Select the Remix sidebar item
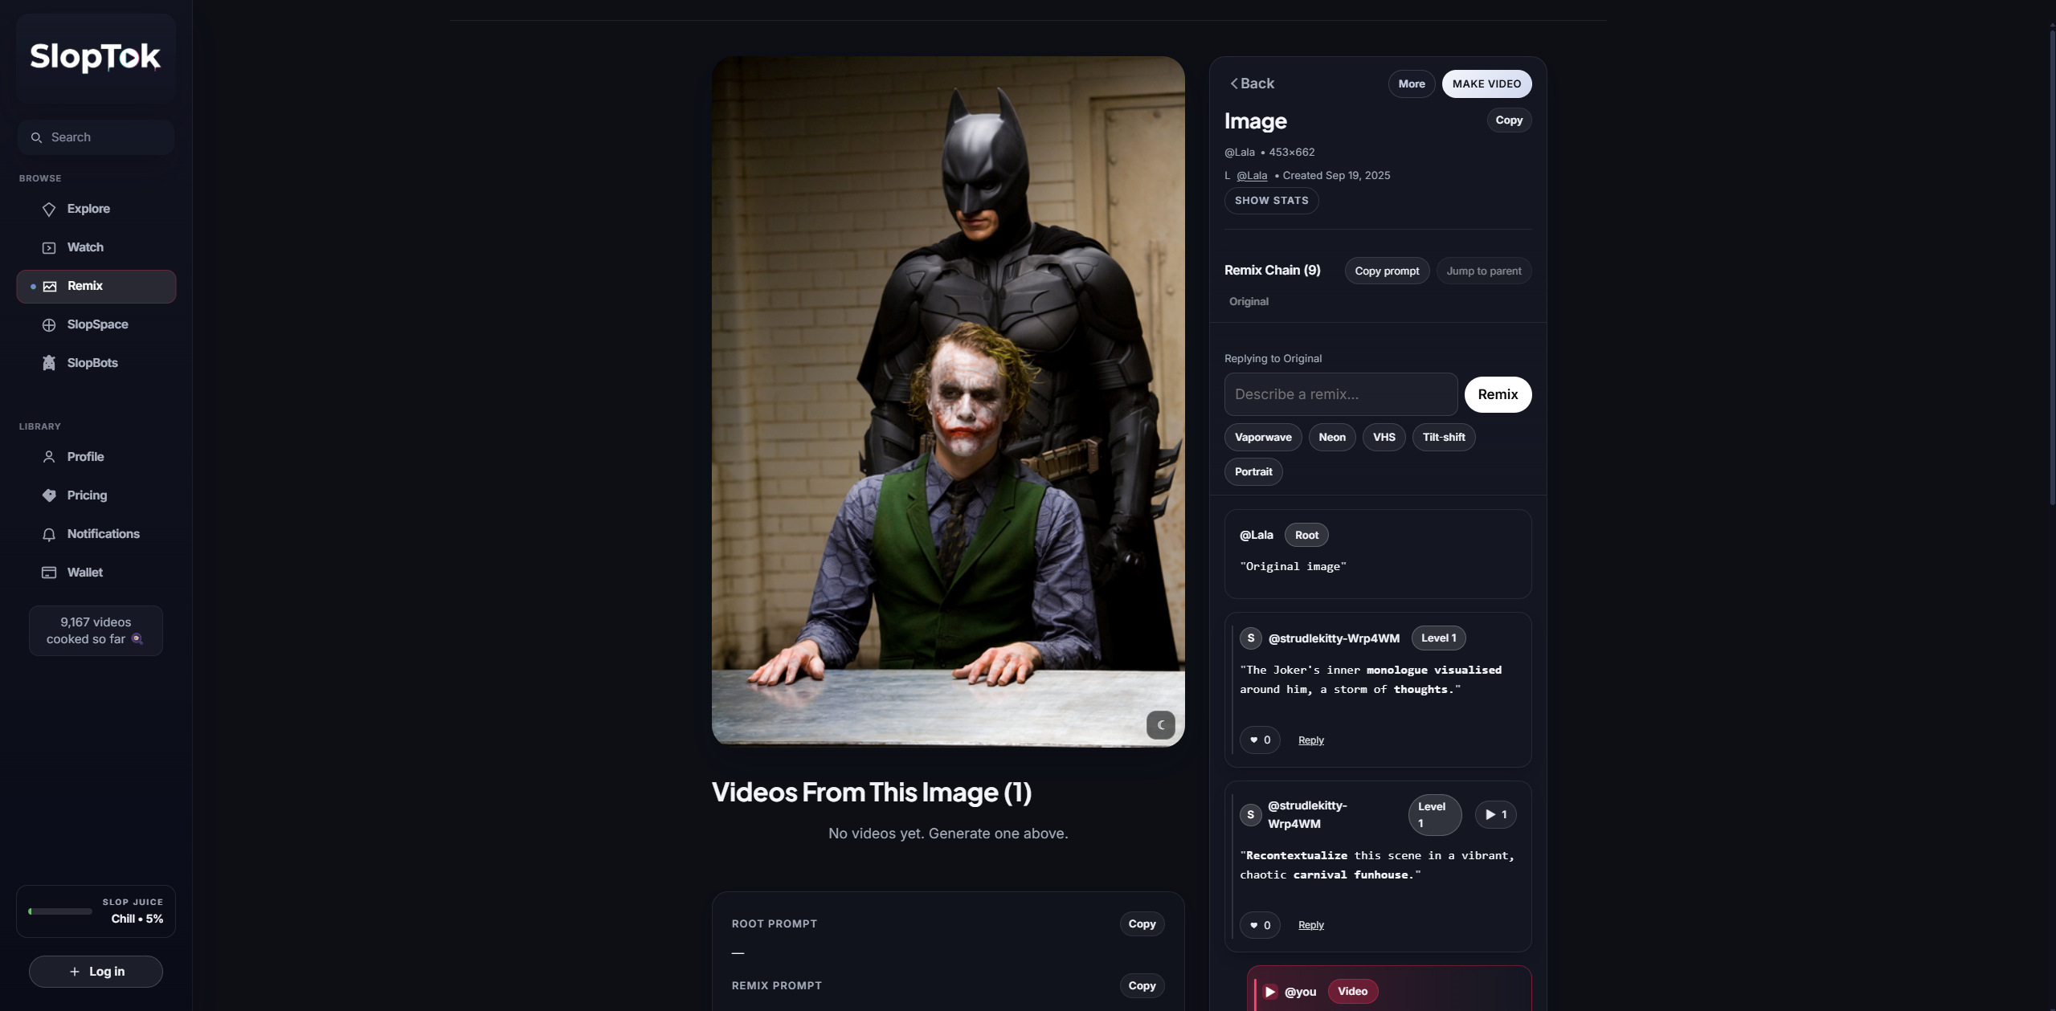This screenshot has height=1011, width=2056. [x=96, y=286]
